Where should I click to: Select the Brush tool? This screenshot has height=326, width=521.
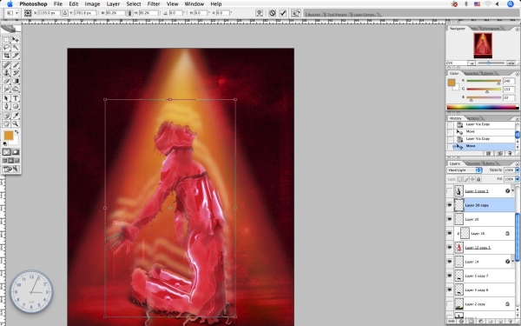16,65
